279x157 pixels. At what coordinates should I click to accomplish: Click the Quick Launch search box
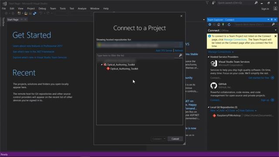pyautogui.click(x=236, y=3)
